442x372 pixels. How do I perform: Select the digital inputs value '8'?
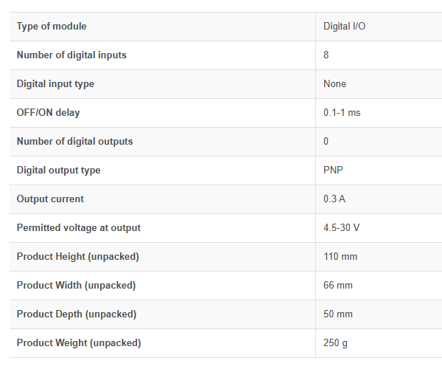[326, 55]
